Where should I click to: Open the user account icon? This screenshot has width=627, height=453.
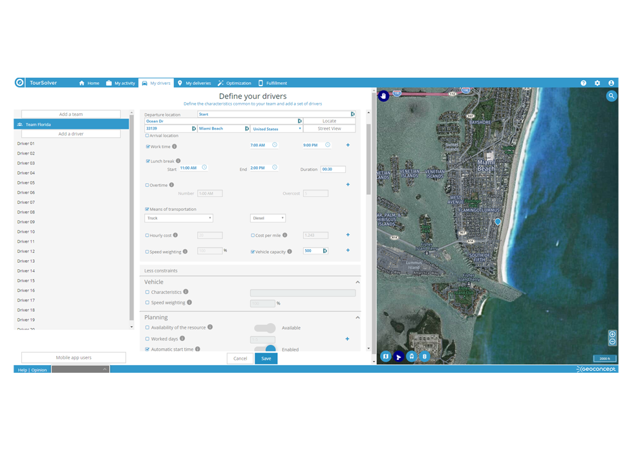611,83
